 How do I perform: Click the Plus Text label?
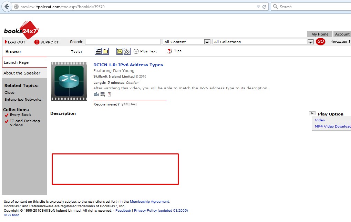[148, 51]
